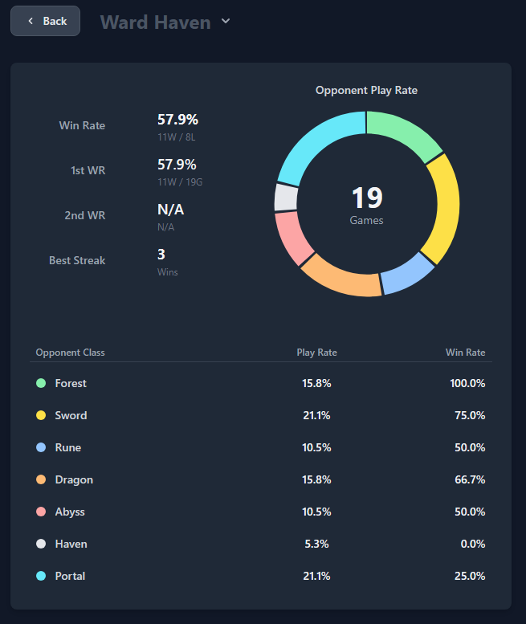
Task: Click Forest's 100.0% win rate
Action: click(x=467, y=383)
